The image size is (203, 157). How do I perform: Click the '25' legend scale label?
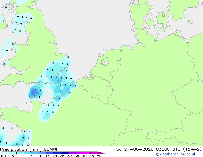click(x=62, y=156)
